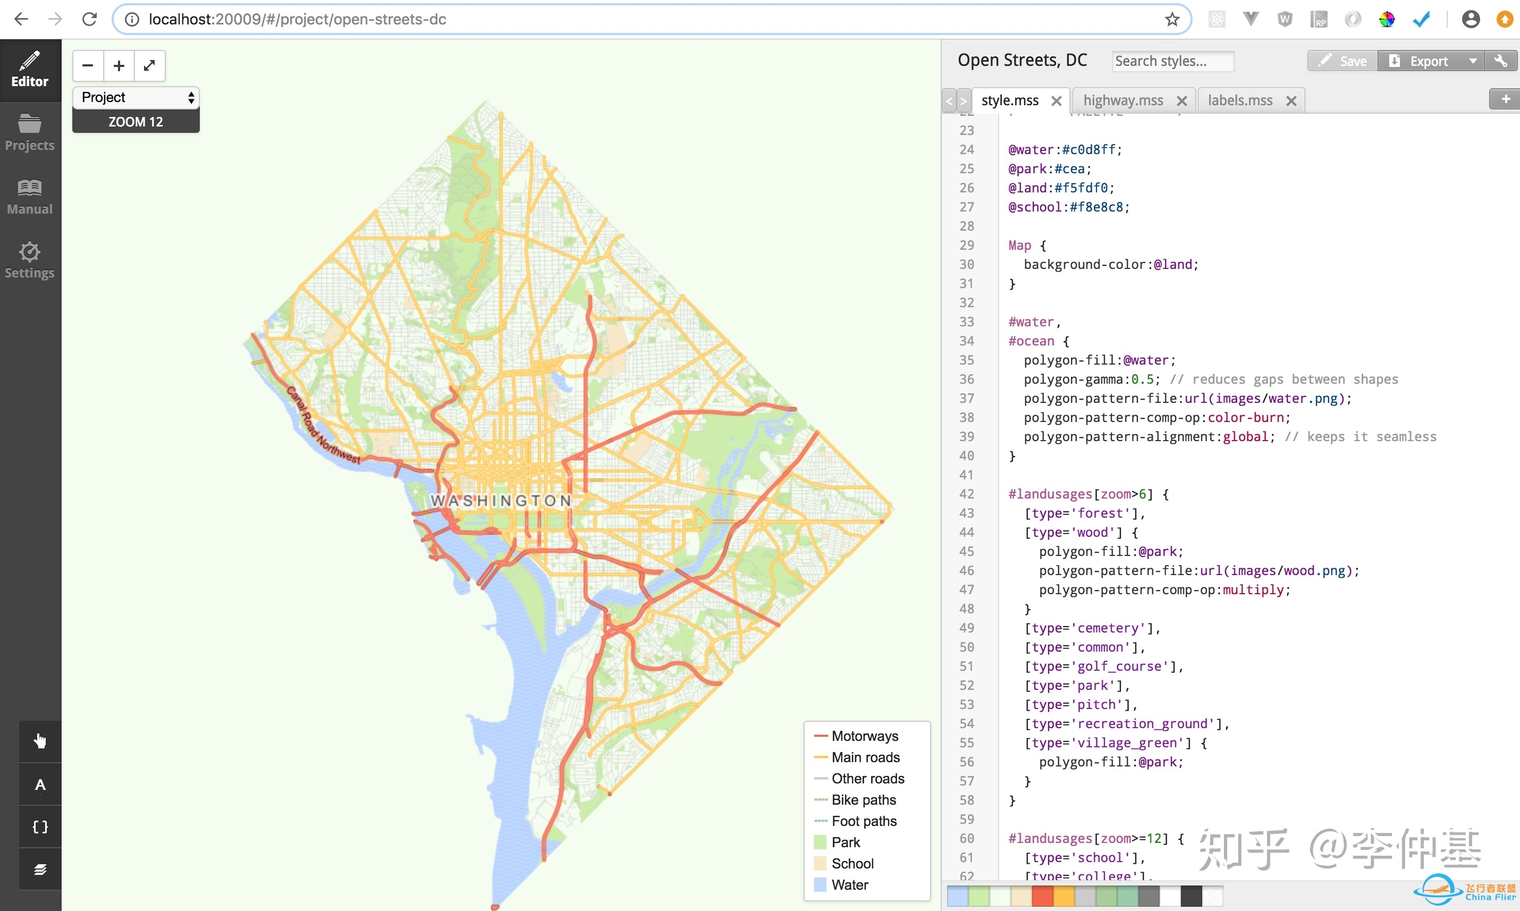Open the color wheel picker extension
Screen dimensions: 1520x911
1386,19
